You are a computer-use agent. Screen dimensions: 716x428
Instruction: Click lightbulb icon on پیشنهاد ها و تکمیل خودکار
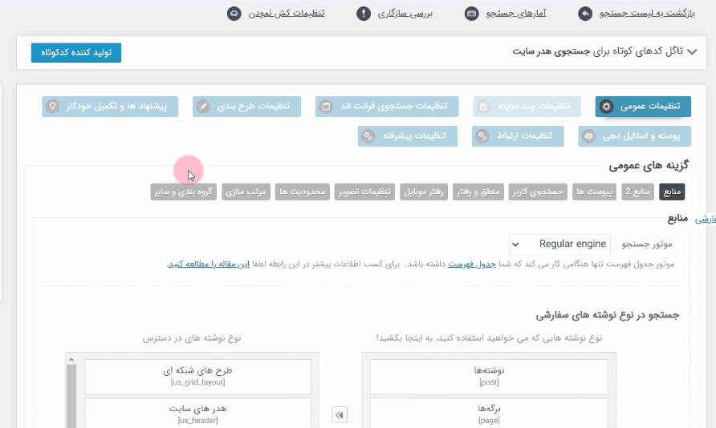point(52,107)
